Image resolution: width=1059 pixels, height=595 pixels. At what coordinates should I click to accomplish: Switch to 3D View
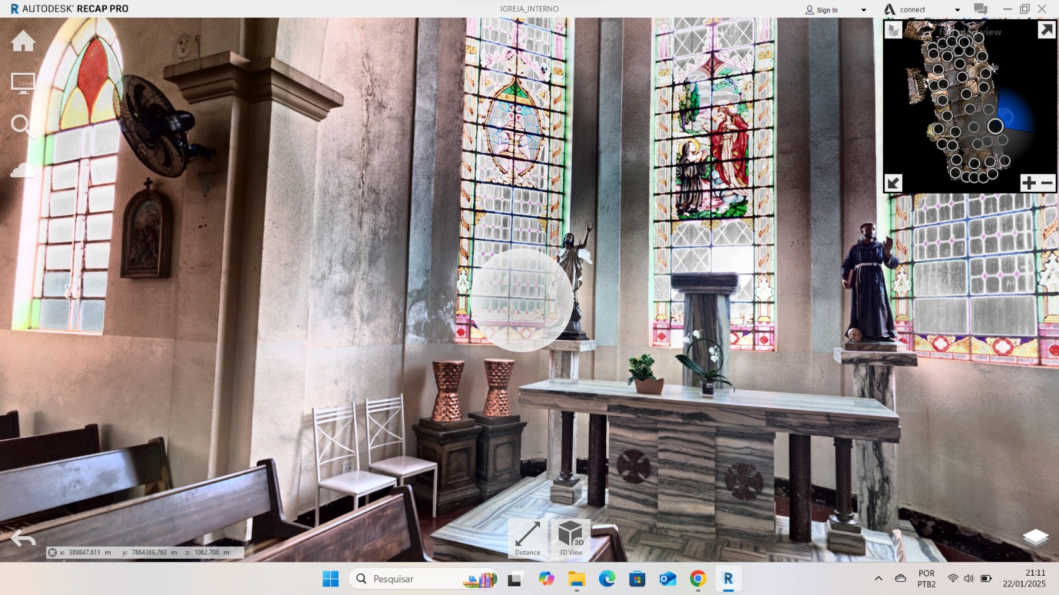(x=571, y=538)
